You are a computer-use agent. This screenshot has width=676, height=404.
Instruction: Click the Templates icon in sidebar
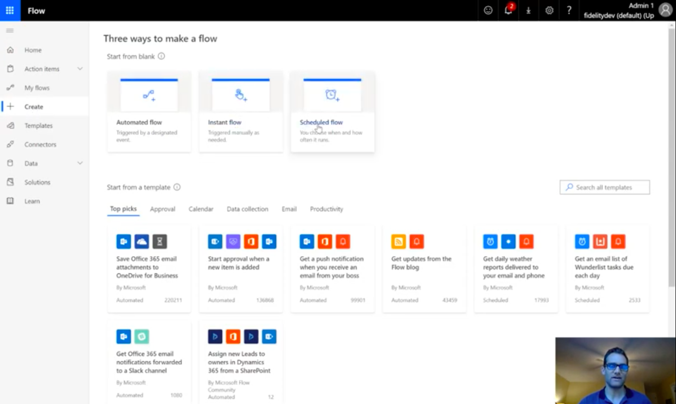click(10, 125)
